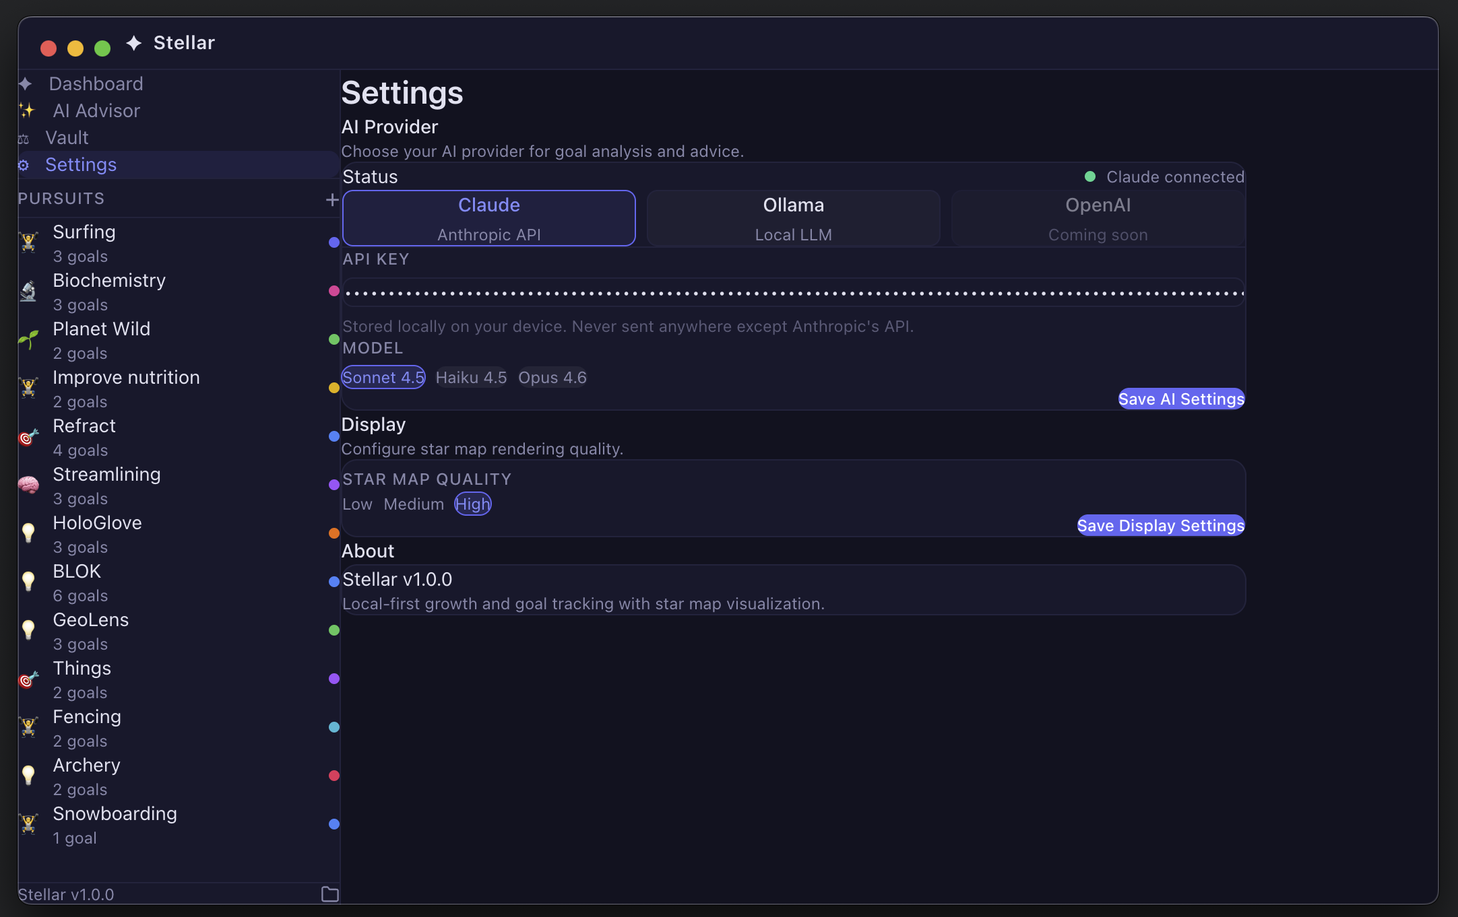Click Save Display Settings
The width and height of the screenshot is (1458, 917).
pyautogui.click(x=1160, y=525)
